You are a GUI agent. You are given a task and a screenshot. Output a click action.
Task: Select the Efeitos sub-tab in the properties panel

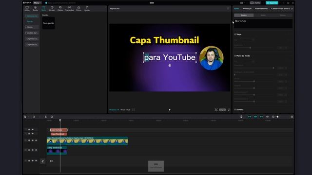point(283,15)
